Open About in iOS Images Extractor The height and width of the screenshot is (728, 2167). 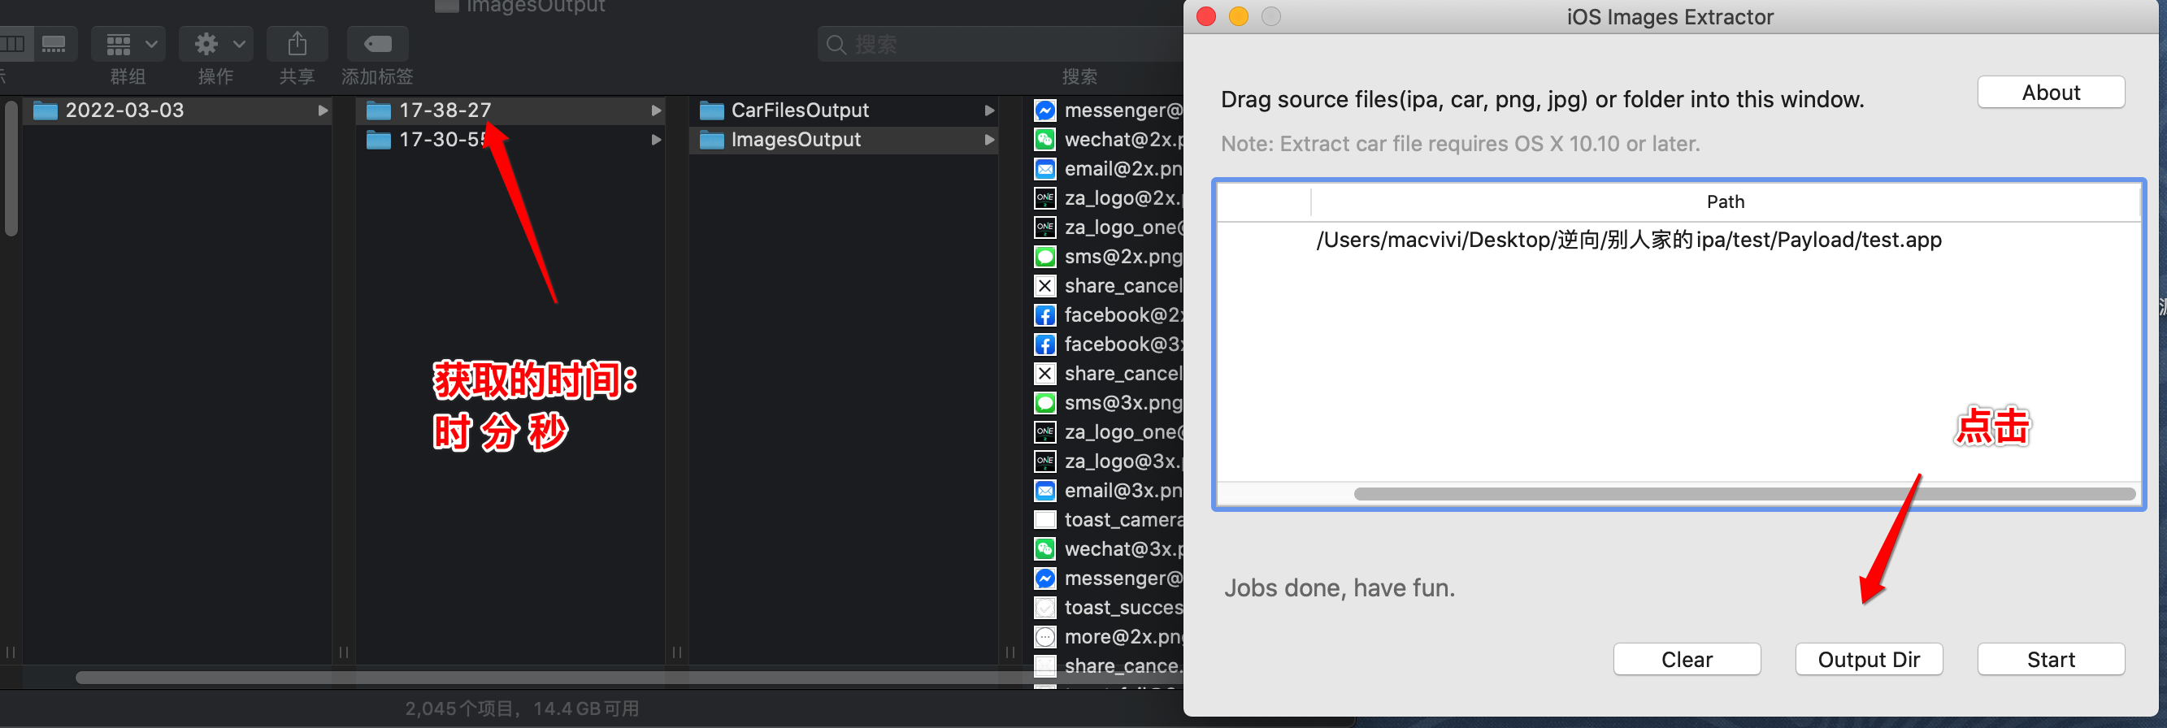point(2050,93)
